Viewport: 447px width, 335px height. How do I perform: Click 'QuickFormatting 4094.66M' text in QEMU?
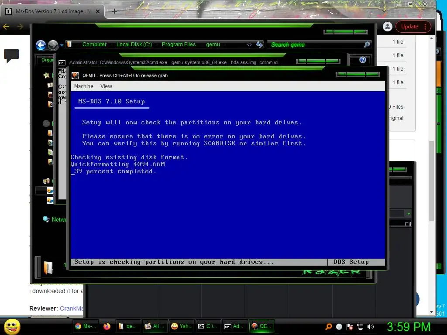[x=117, y=164]
